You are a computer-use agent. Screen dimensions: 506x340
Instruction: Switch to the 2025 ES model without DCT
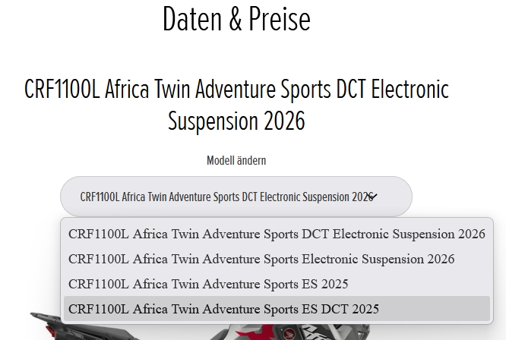click(208, 284)
